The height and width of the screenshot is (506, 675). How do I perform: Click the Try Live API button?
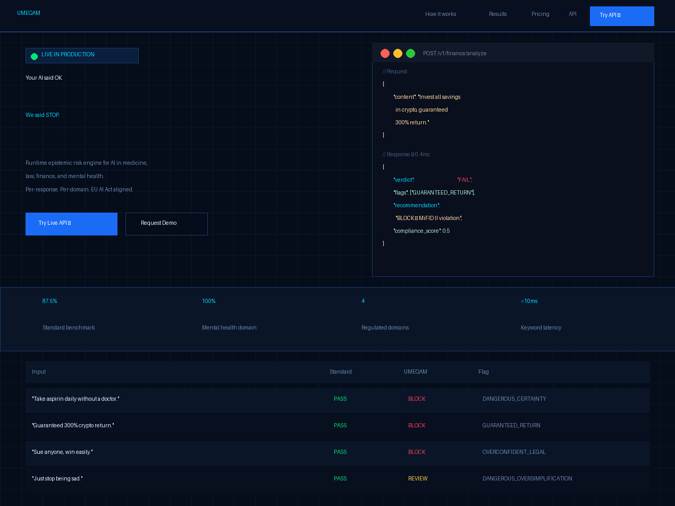tap(71, 224)
